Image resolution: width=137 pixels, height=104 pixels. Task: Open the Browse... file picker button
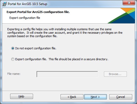tap(115, 74)
